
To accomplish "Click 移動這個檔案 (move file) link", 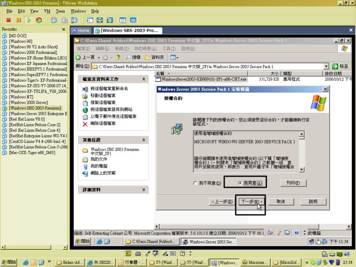I will pos(103,96).
